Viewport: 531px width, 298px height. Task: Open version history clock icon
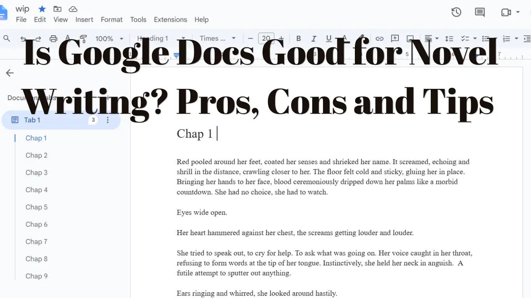[x=456, y=12]
